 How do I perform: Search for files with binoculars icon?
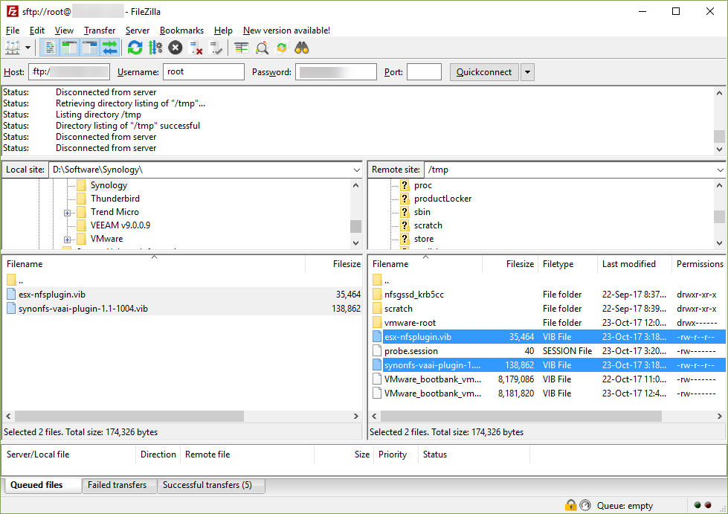coord(302,48)
